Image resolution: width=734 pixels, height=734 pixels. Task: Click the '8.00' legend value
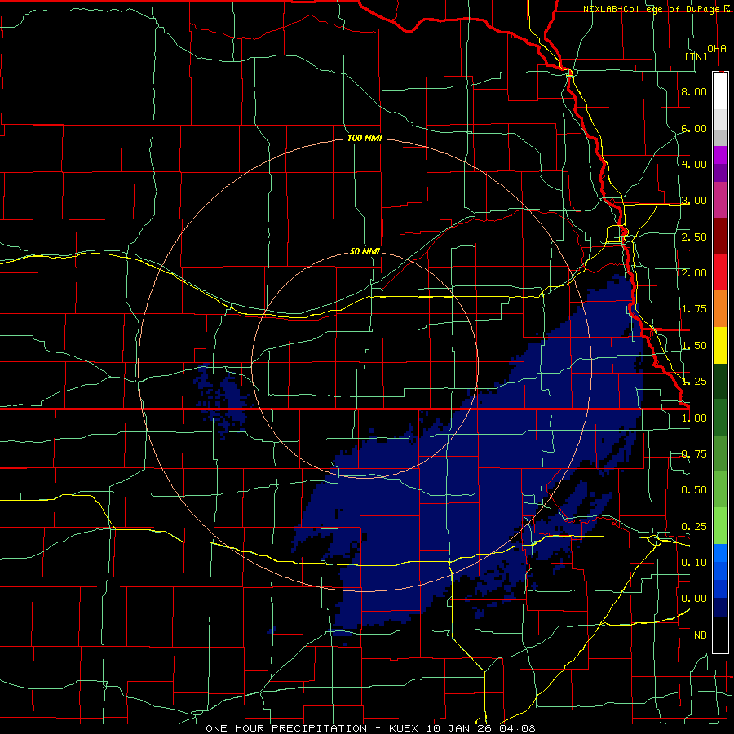(x=694, y=91)
